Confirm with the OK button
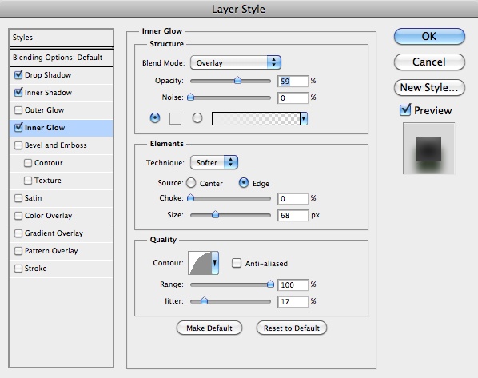The width and height of the screenshot is (478, 378). pos(429,36)
